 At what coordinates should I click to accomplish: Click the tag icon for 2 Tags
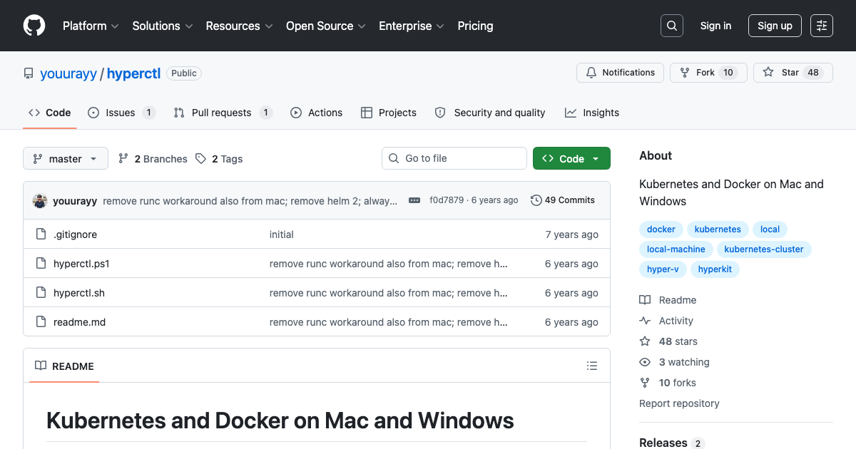tap(201, 159)
